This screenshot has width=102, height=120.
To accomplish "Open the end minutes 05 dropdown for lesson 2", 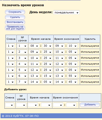I will click(x=73, y=52).
